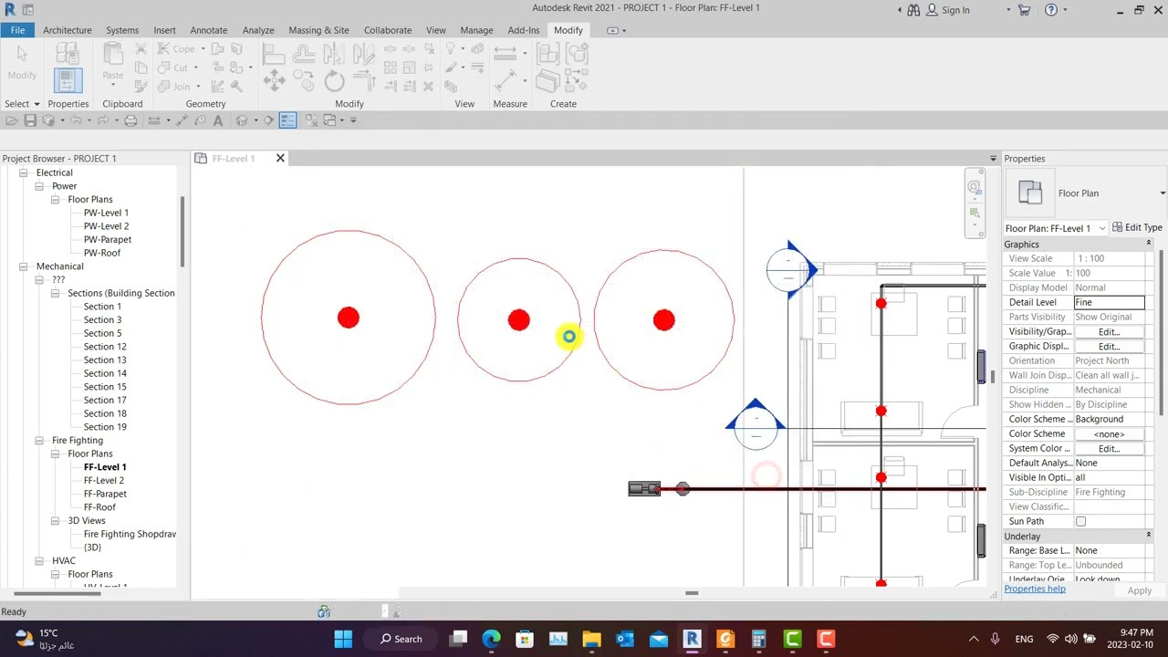Screen dimensions: 1168x657
Task: Open the Floor Plan type selector dropdown
Action: point(1162,193)
